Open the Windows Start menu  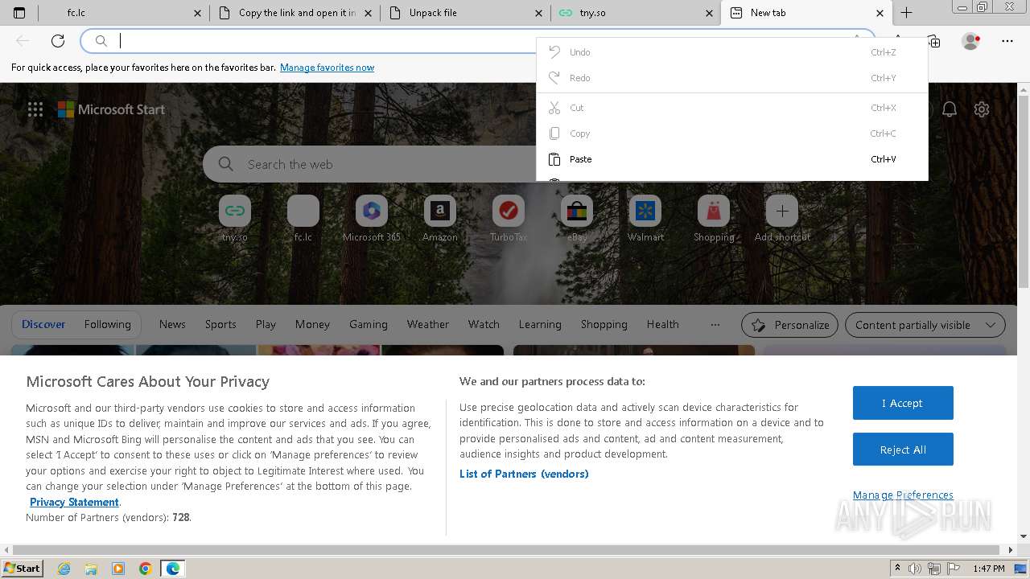(23, 569)
